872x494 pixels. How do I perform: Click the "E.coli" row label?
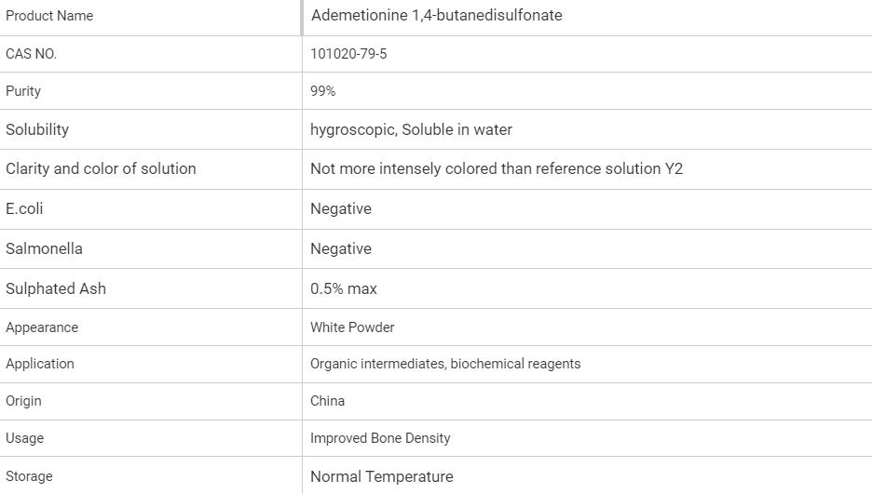(24, 208)
